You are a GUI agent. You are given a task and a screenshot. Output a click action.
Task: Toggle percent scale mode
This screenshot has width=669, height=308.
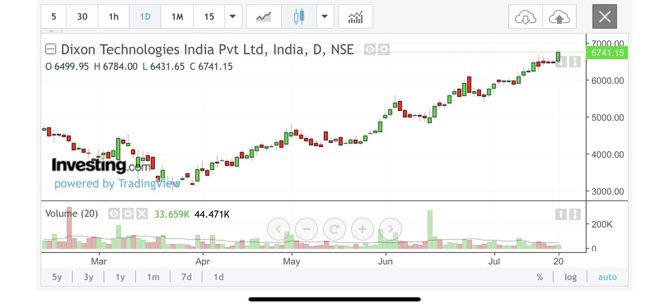(540, 277)
